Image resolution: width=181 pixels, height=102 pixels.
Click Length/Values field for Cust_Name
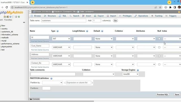[x=83, y=47]
